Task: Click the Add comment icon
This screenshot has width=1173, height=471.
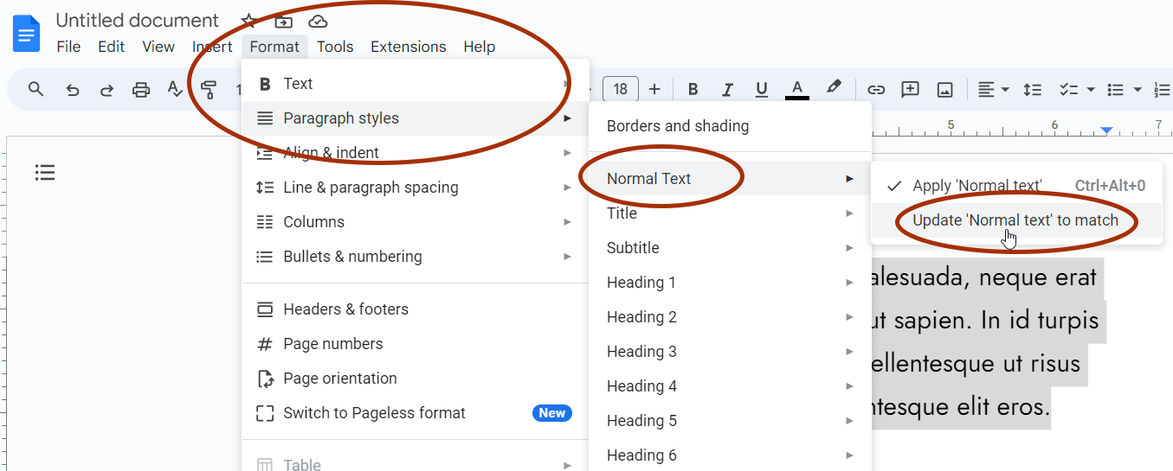Action: click(910, 89)
